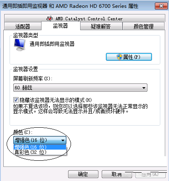169x181 pixels.
Task: Select the 监视器 tab
Action: (x=61, y=26)
